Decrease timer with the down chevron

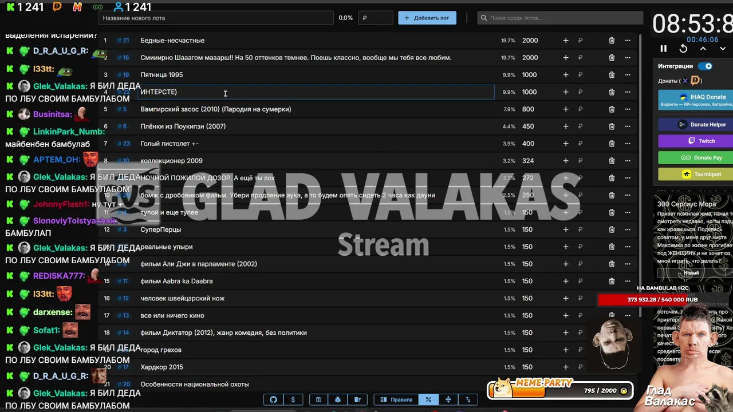(723, 49)
